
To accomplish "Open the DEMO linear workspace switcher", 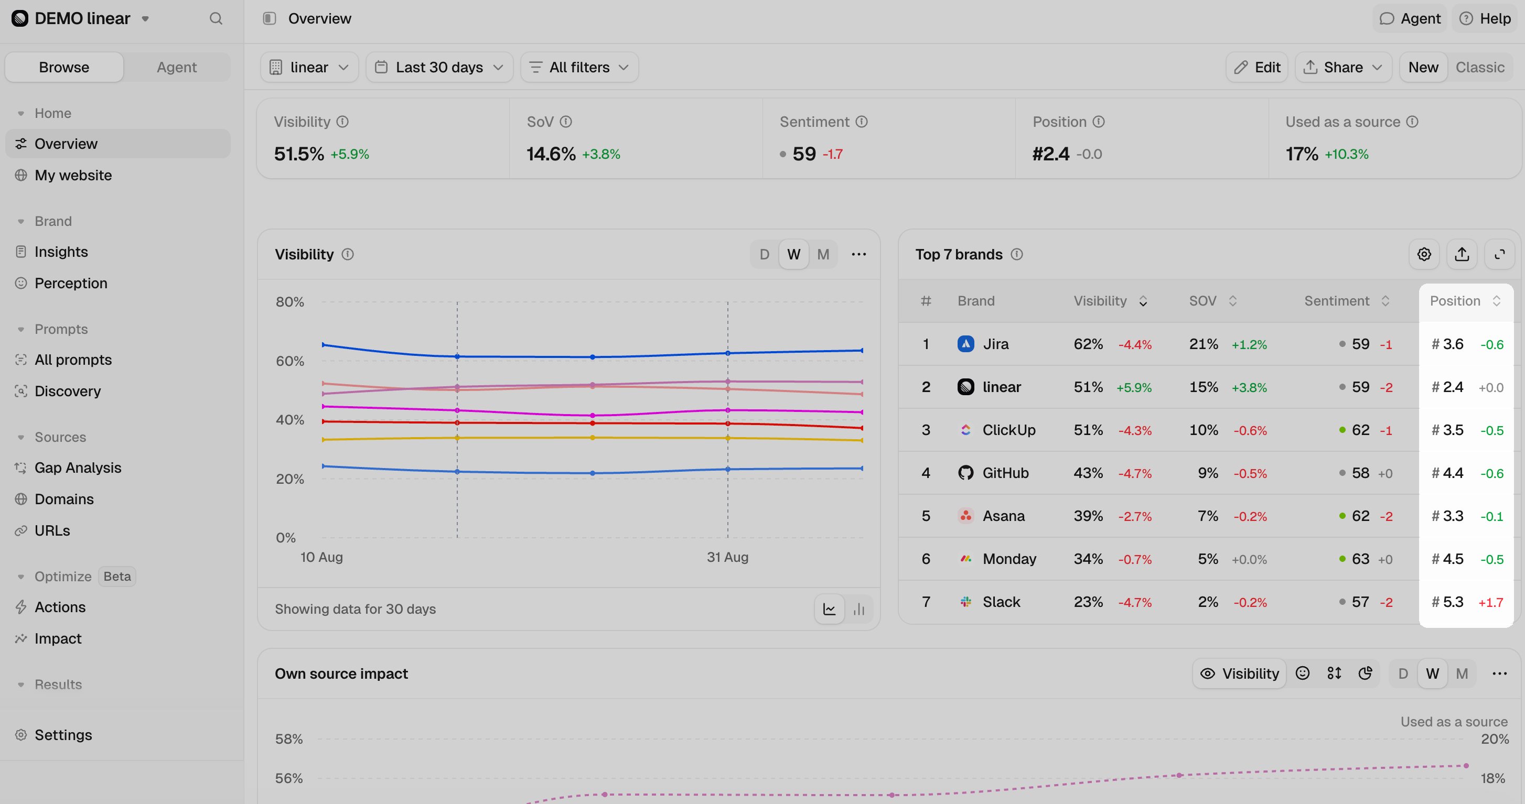I will point(81,18).
